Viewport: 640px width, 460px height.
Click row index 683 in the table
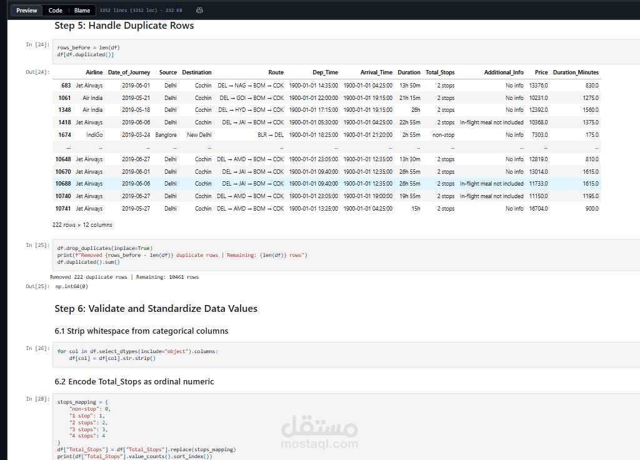tap(66, 86)
